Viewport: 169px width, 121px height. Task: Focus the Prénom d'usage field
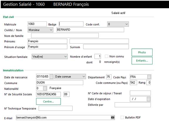[x=48, y=47]
